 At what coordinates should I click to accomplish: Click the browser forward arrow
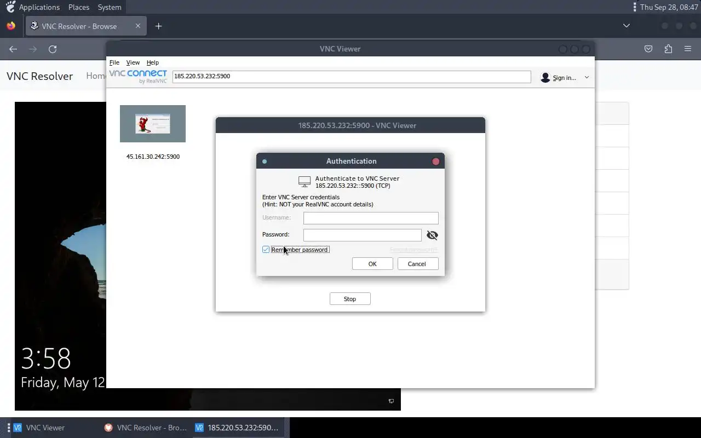(33, 49)
